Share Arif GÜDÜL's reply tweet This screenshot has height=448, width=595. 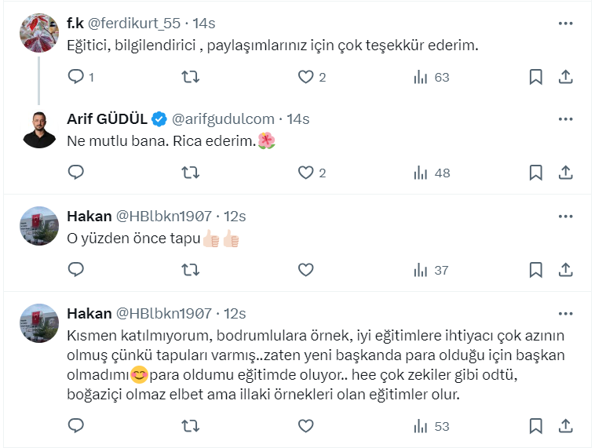(x=565, y=173)
